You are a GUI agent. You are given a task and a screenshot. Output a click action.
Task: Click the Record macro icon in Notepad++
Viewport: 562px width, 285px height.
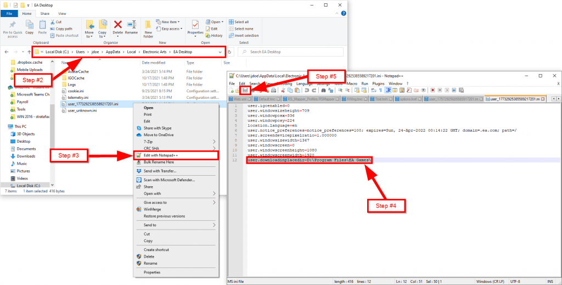point(432,91)
